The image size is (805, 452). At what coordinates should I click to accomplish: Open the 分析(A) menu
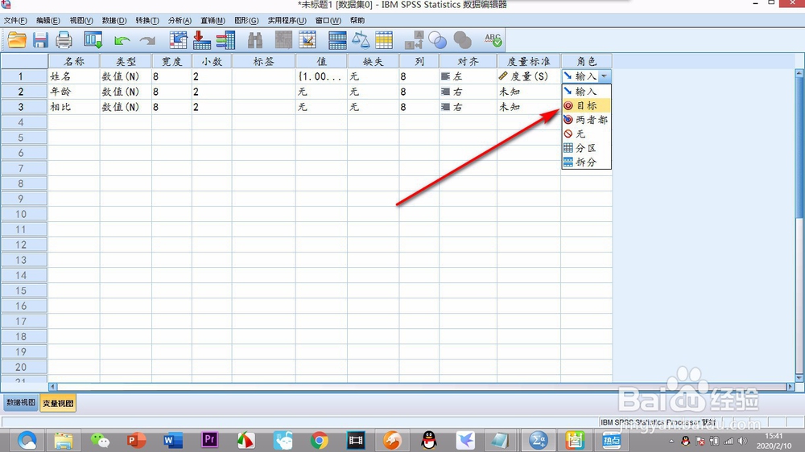coord(180,21)
